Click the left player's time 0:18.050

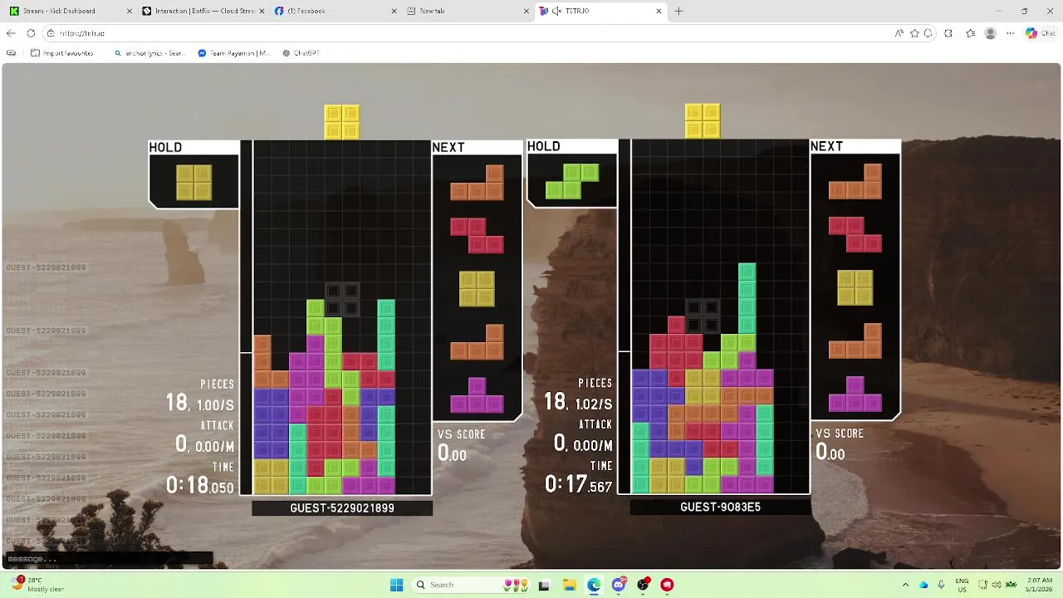(199, 485)
